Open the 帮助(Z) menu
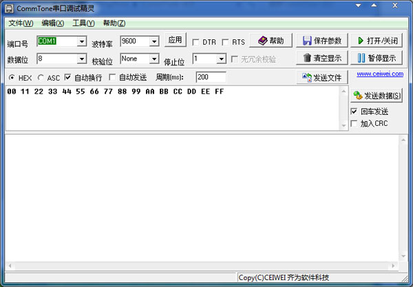Viewport: 413px width, 287px height. click(114, 23)
